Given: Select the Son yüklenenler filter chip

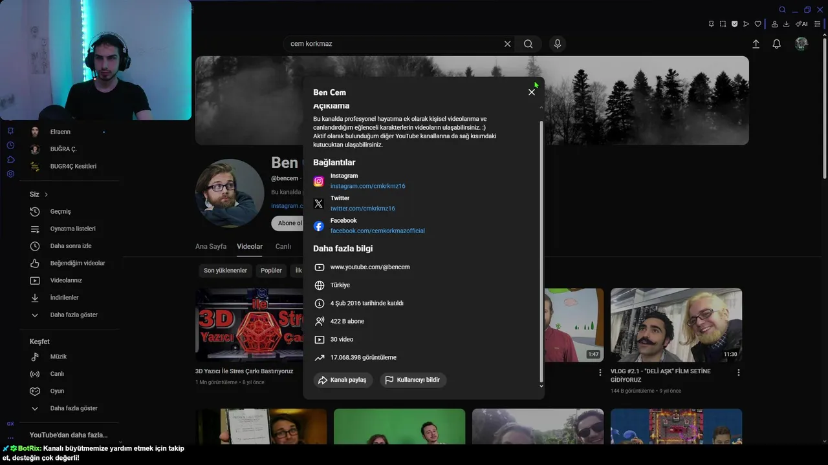Looking at the screenshot, I should click(225, 271).
